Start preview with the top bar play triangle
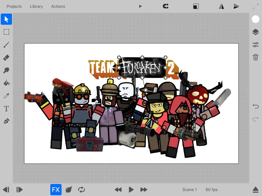Screen dimensions: 262x196 click(x=140, y=6)
